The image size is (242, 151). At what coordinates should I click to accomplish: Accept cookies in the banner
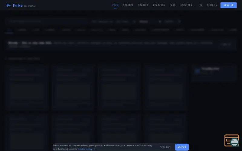tap(182, 147)
